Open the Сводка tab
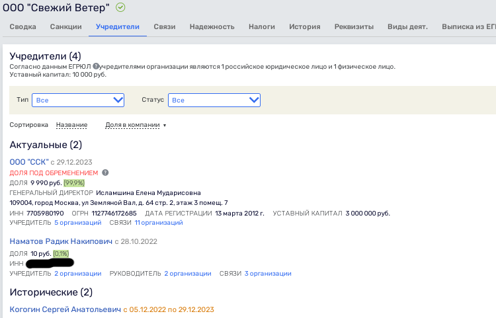Viewport: 496px width, 318px height. (22, 27)
